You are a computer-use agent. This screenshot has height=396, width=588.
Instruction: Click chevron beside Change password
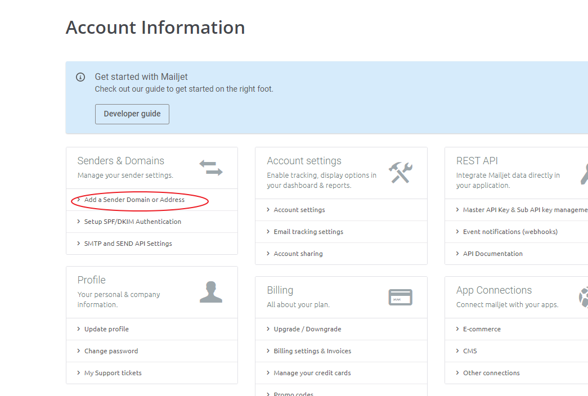(x=78, y=351)
